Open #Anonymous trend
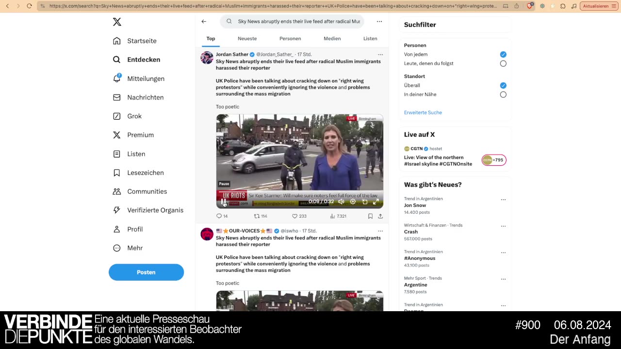Image resolution: width=621 pixels, height=349 pixels. pyautogui.click(x=420, y=258)
